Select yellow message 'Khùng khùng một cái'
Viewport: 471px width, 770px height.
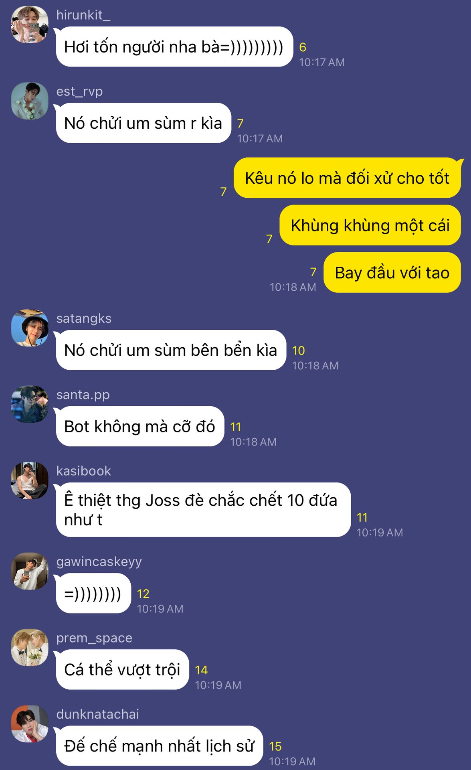tap(370, 225)
